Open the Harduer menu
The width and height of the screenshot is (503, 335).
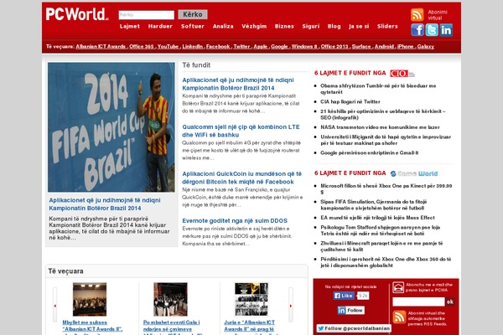(160, 26)
